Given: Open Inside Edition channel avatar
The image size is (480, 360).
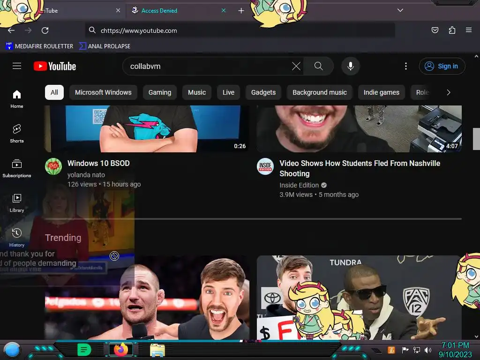Looking at the screenshot, I should point(265,166).
